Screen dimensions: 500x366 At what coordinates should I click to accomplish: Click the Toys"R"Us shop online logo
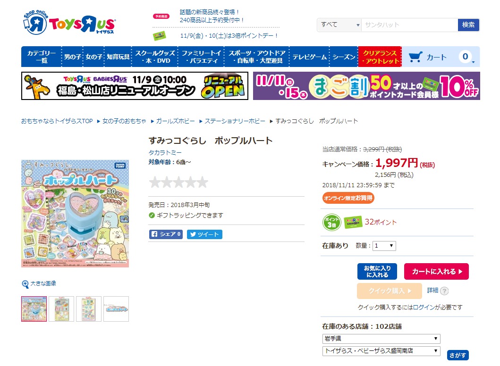pos(69,23)
